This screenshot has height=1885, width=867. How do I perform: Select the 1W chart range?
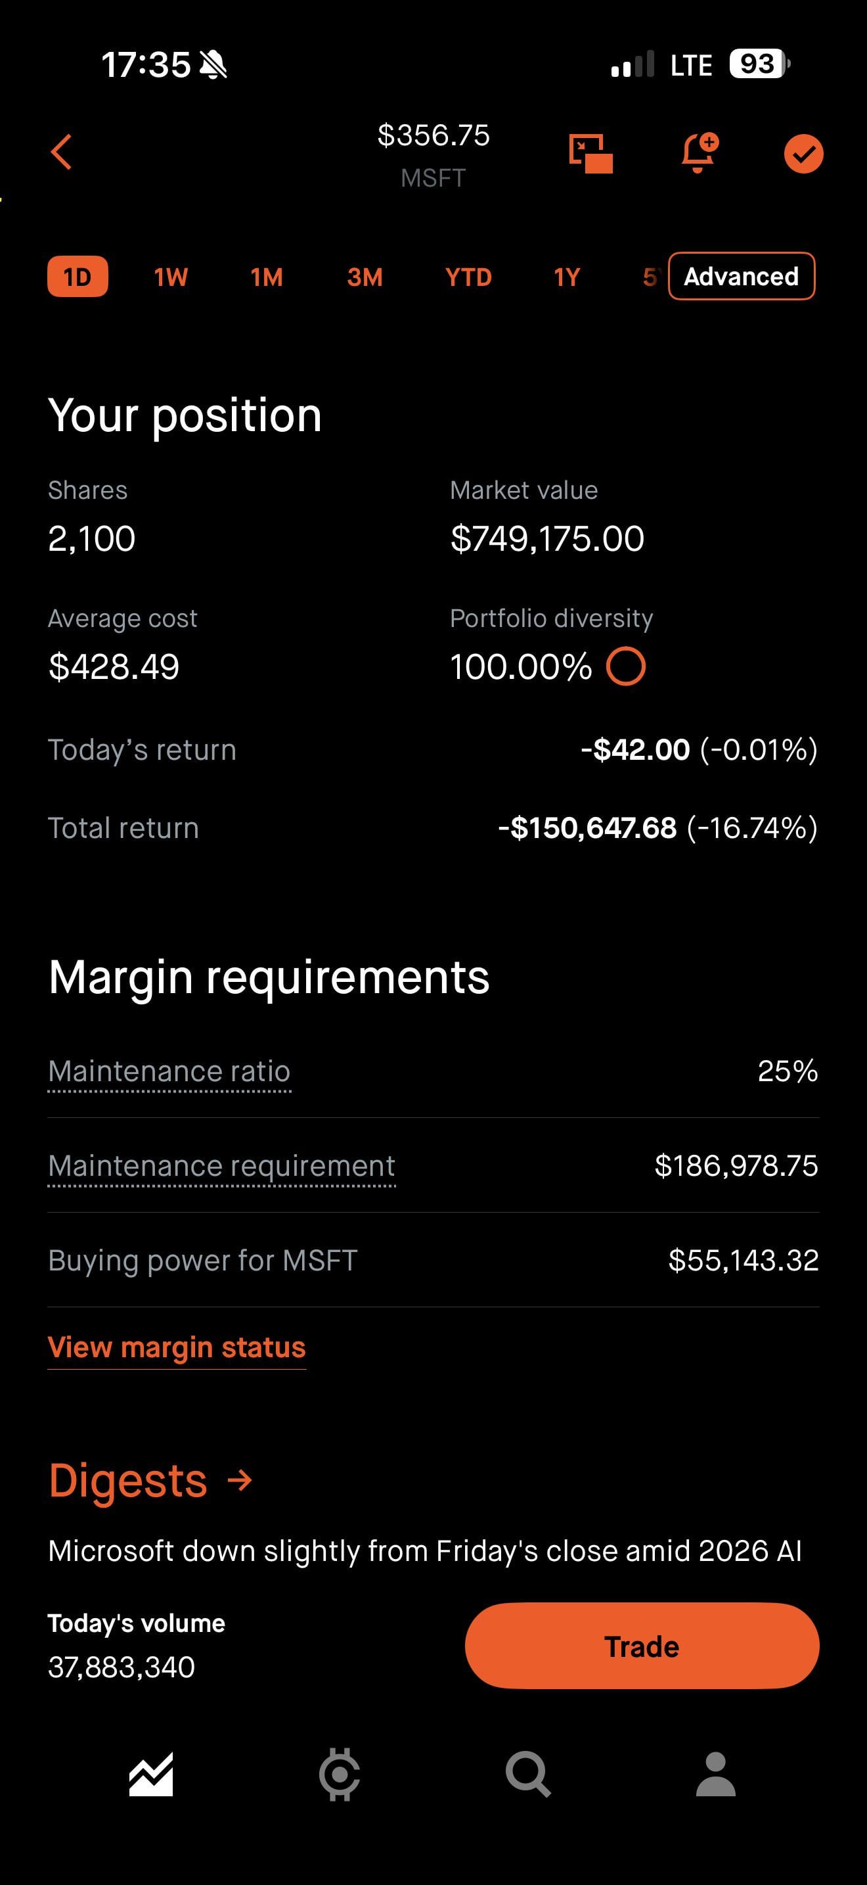(x=170, y=277)
